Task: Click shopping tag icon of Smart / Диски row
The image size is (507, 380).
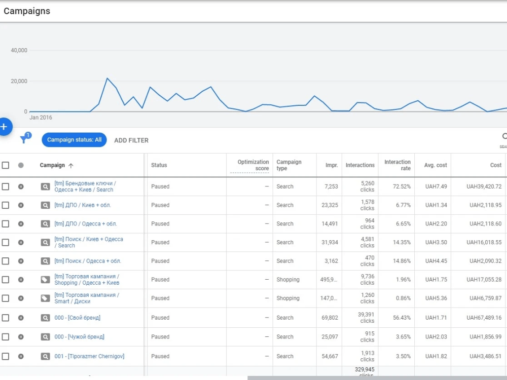Action: 45,298
